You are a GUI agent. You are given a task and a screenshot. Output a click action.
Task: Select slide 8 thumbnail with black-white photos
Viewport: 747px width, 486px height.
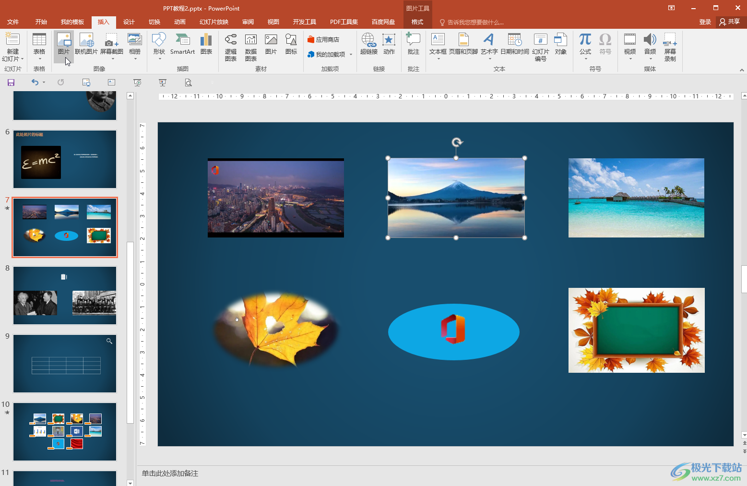click(x=65, y=296)
